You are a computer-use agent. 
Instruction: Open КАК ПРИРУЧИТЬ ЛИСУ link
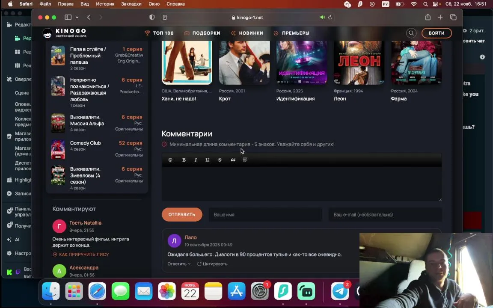coord(81,254)
